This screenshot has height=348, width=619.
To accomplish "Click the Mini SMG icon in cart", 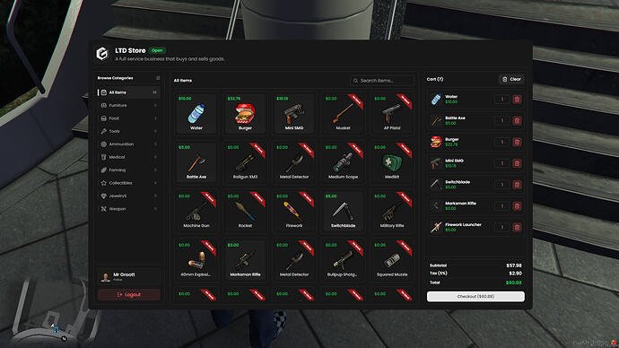I will tap(436, 163).
